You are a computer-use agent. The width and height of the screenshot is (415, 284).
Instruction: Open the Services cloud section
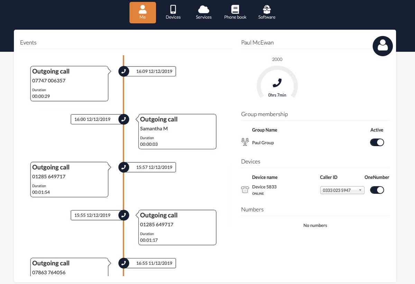[203, 12]
